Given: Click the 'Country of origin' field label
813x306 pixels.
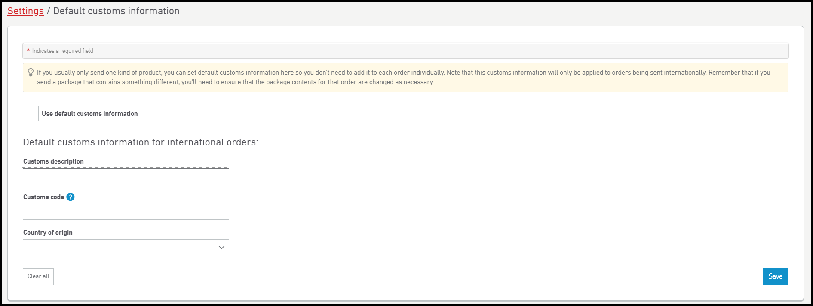Looking at the screenshot, I should (48, 233).
